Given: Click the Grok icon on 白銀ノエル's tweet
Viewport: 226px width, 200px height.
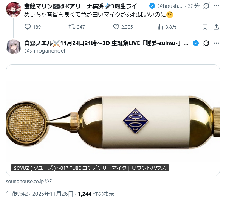Looking at the screenshot, I should [x=206, y=43].
